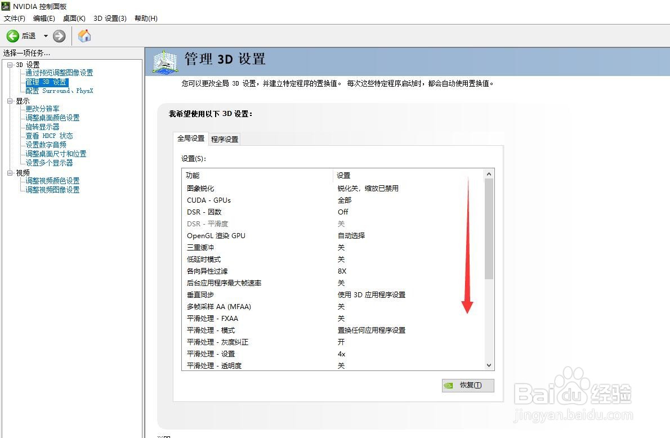Select the 垂直同步 setting row
The height and width of the screenshot is (438, 670).
point(333,295)
